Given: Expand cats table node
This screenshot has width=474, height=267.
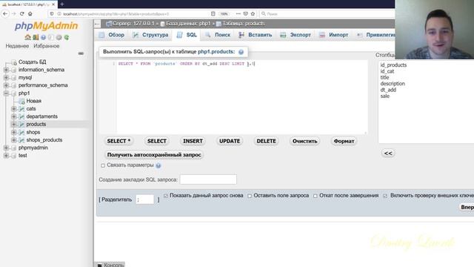Looking at the screenshot, I should pos(13,109).
